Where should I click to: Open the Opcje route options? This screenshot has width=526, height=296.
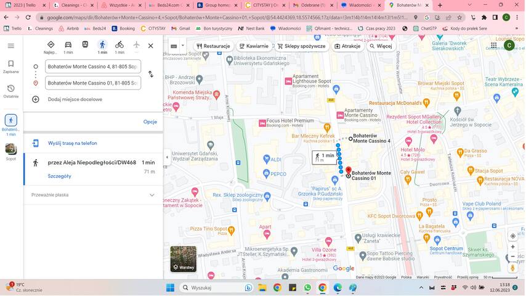[x=150, y=122]
